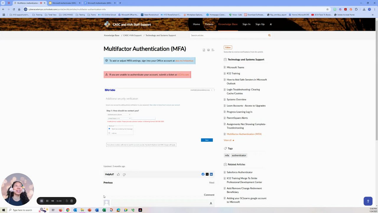Image resolution: width=378 pixels, height=213 pixels.
Task: Click the CASC-HVA Support breadcrumb
Action: [132, 35]
